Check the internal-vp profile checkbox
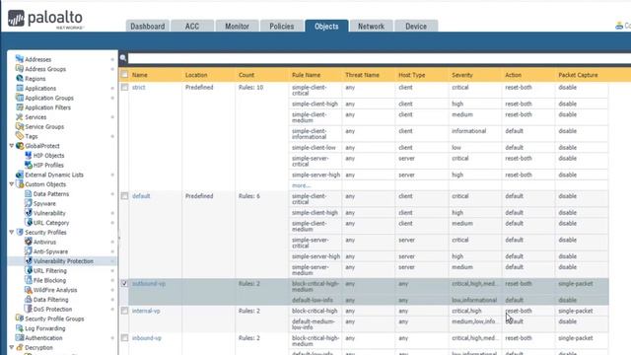The height and width of the screenshot is (355, 631). [x=125, y=311]
